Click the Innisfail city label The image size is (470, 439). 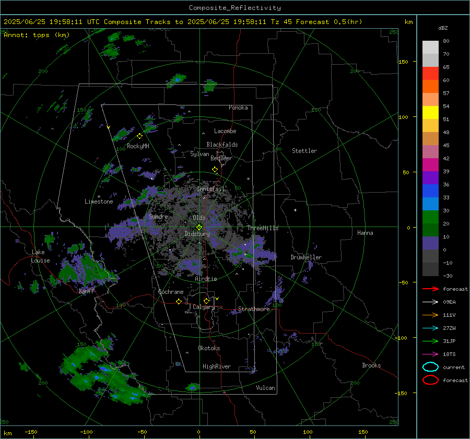point(210,189)
